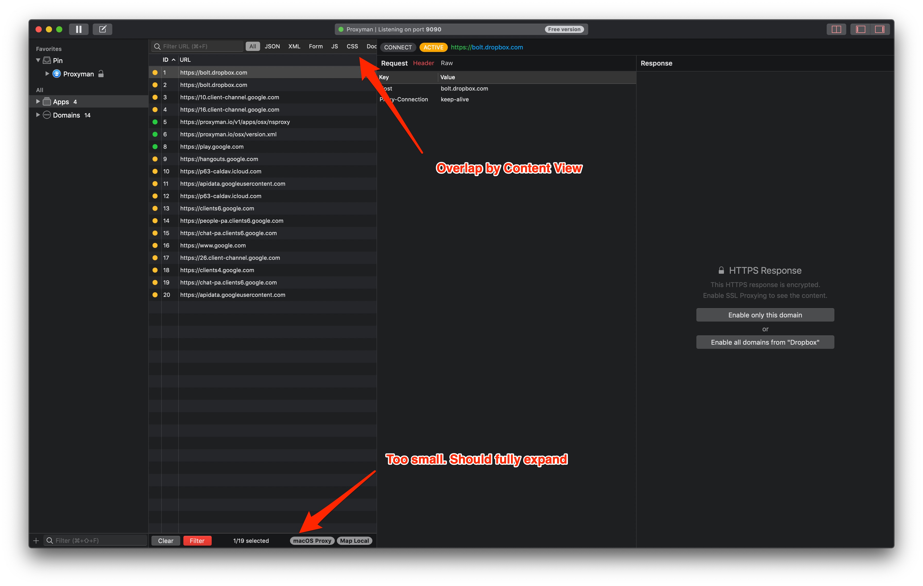Toggle the split two-column layout icon

click(x=836, y=29)
